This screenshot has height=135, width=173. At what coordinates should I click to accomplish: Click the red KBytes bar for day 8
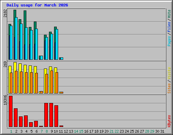46,115
